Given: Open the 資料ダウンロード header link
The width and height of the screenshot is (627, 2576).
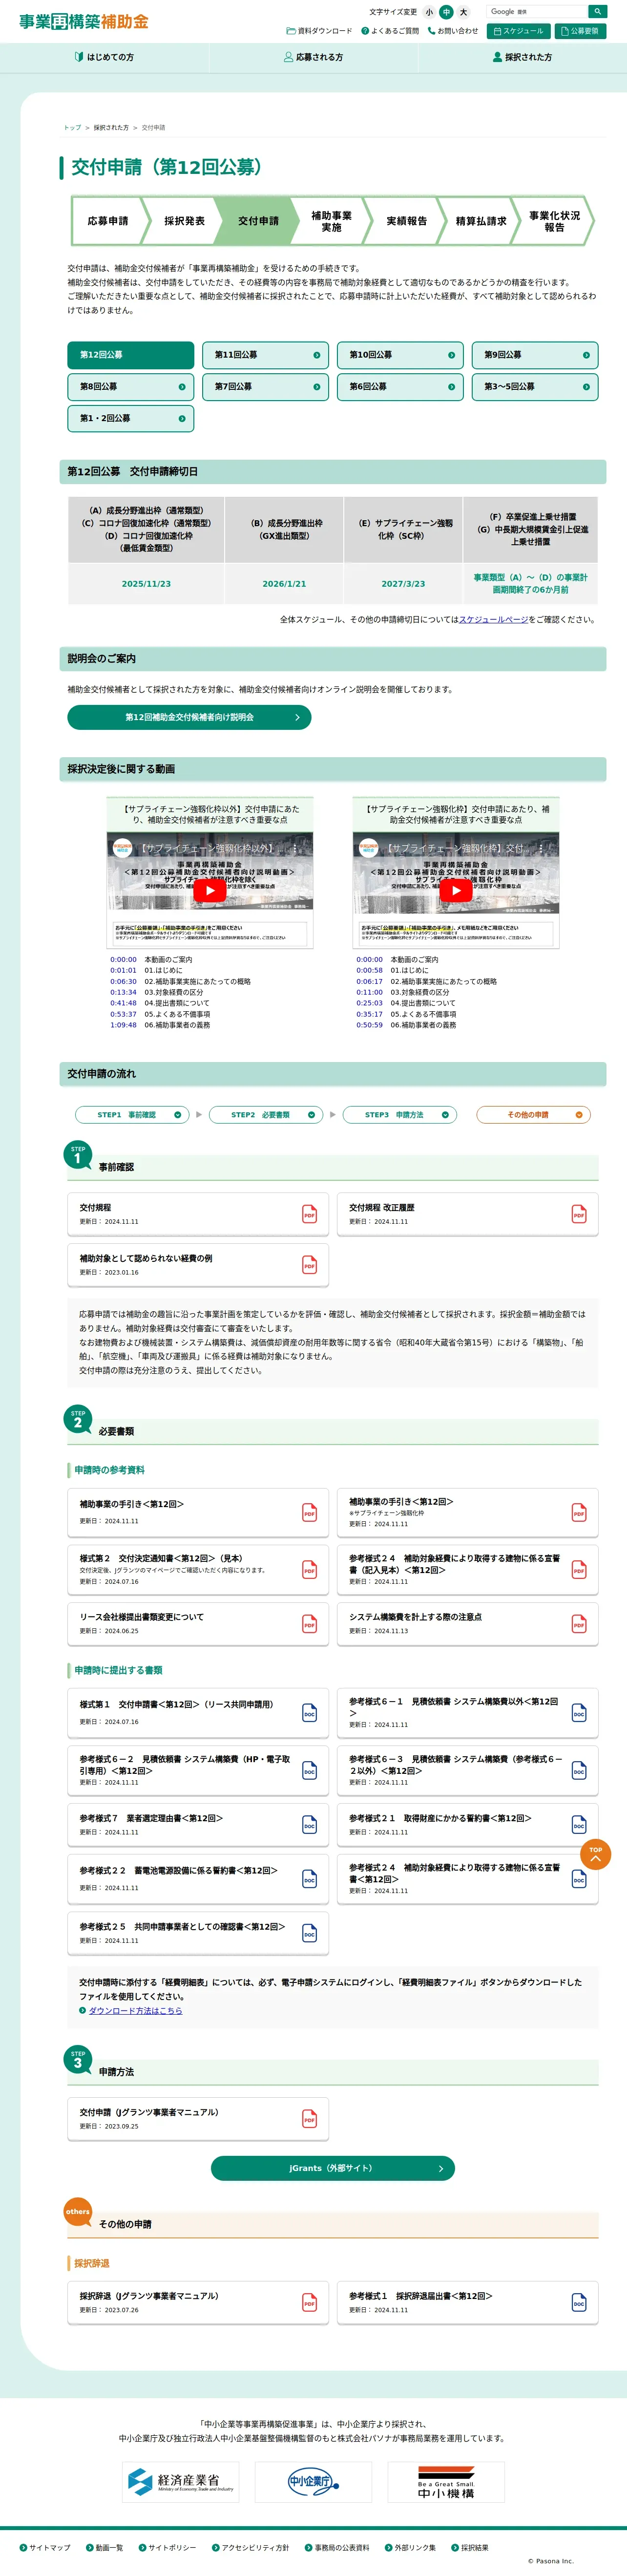Looking at the screenshot, I should pyautogui.click(x=320, y=31).
